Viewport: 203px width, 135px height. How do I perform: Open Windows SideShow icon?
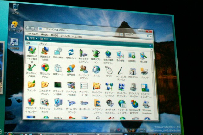click(147, 107)
